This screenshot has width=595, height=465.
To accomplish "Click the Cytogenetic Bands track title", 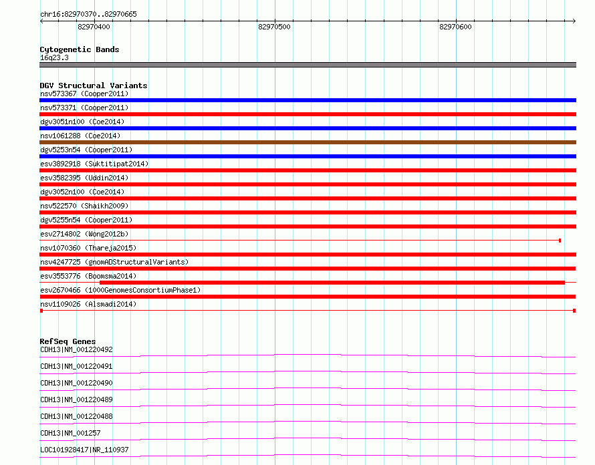I will coord(80,49).
